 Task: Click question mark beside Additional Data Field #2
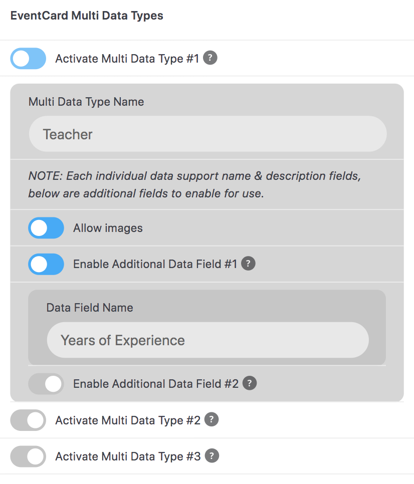tap(250, 384)
